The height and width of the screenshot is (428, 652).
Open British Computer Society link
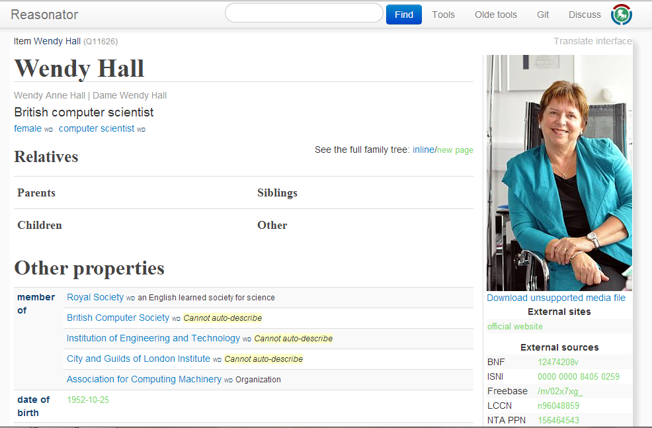coord(118,318)
